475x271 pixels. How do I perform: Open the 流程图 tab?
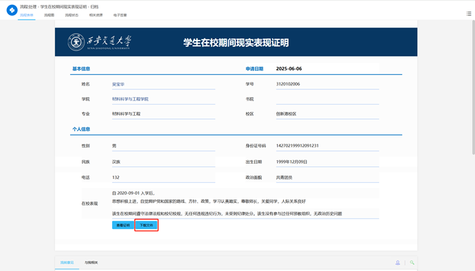point(49,15)
